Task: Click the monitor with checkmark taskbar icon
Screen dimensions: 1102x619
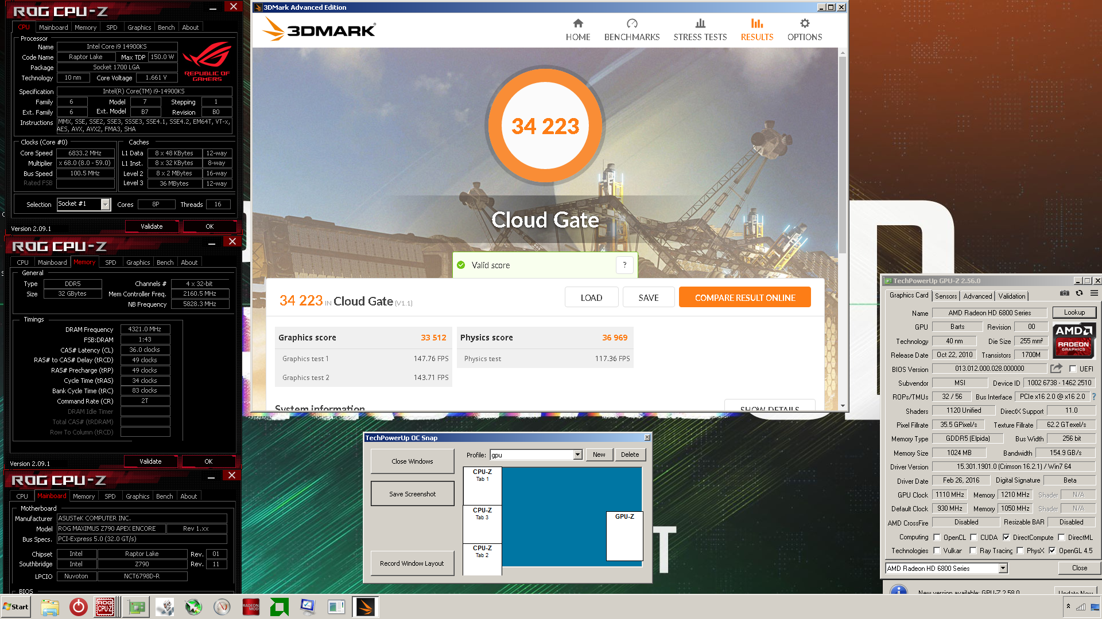Action: point(308,607)
